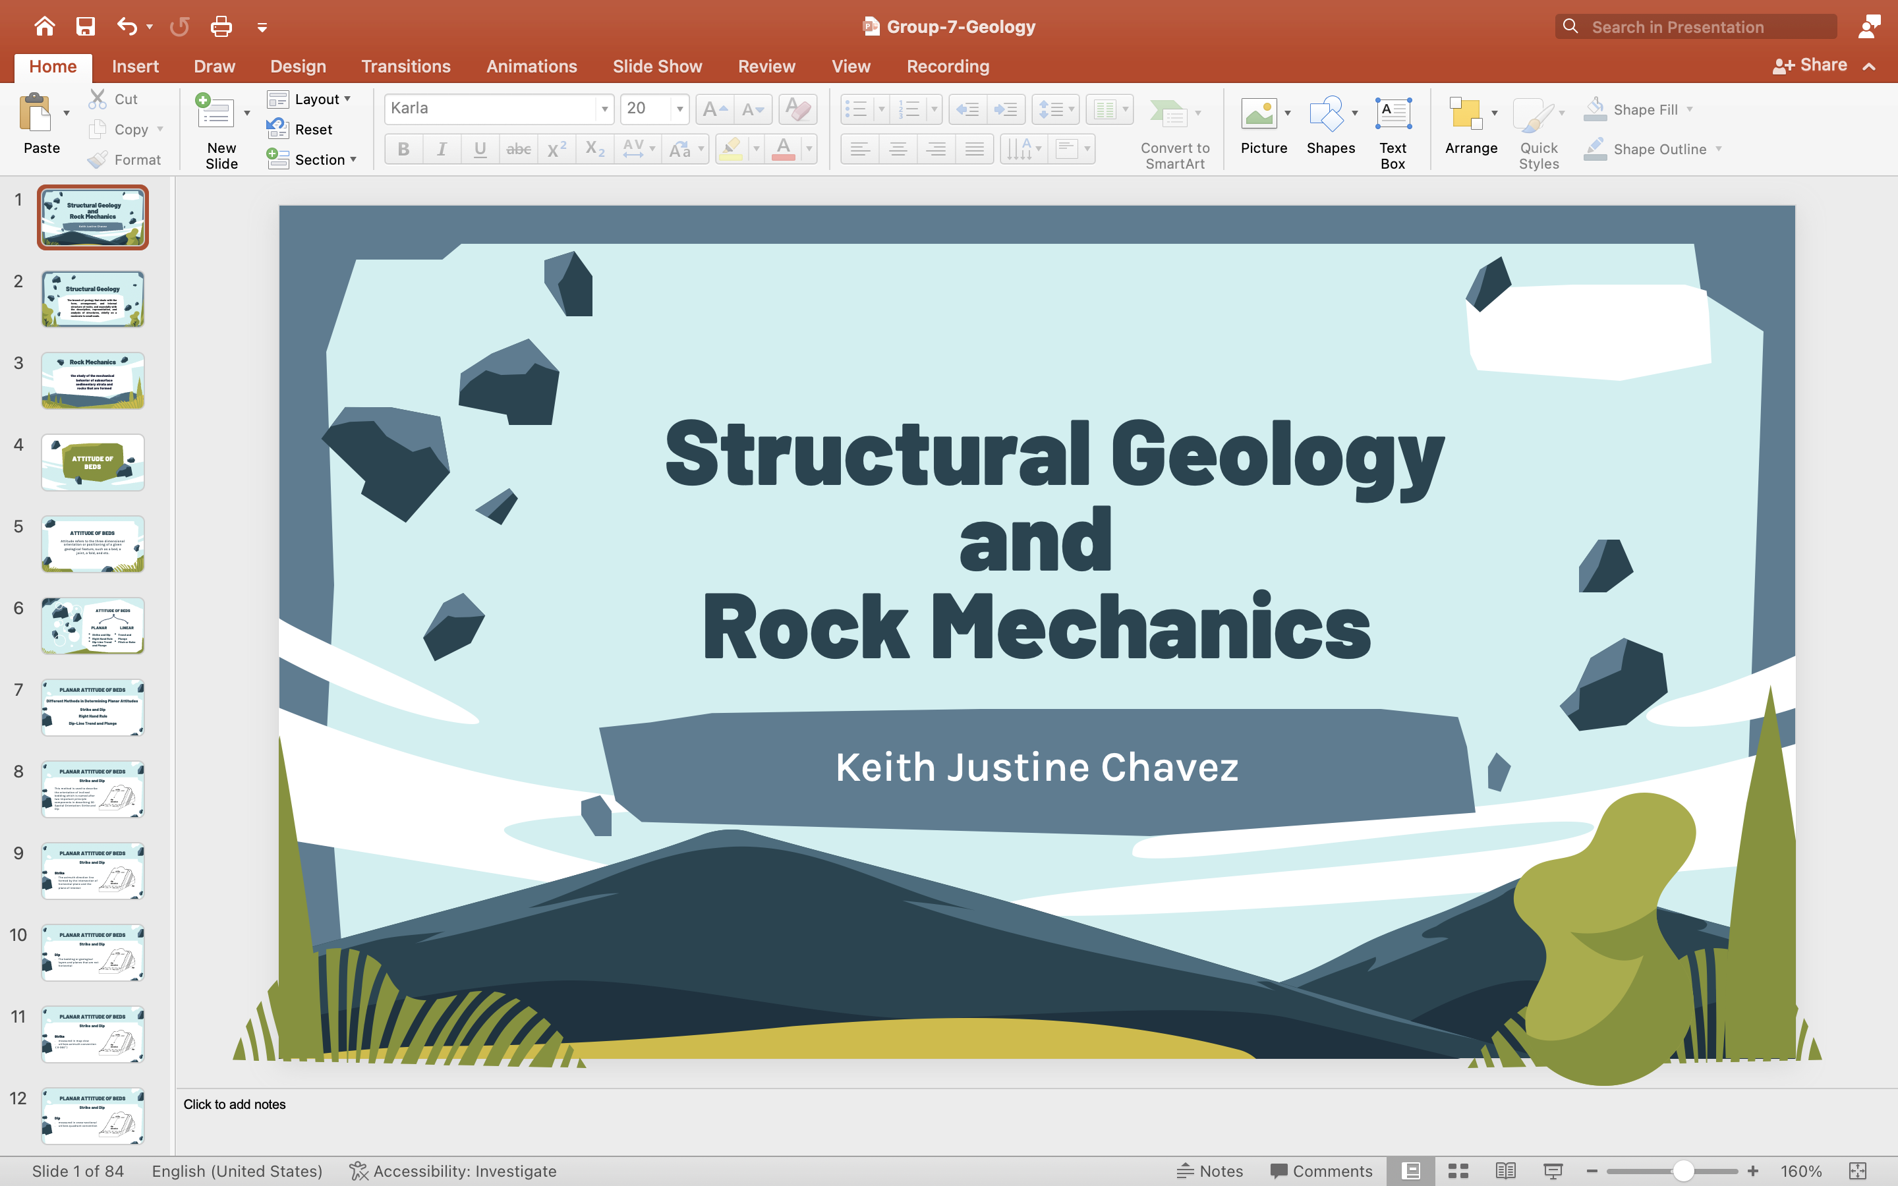Switch to Reading View icon

(1505, 1170)
